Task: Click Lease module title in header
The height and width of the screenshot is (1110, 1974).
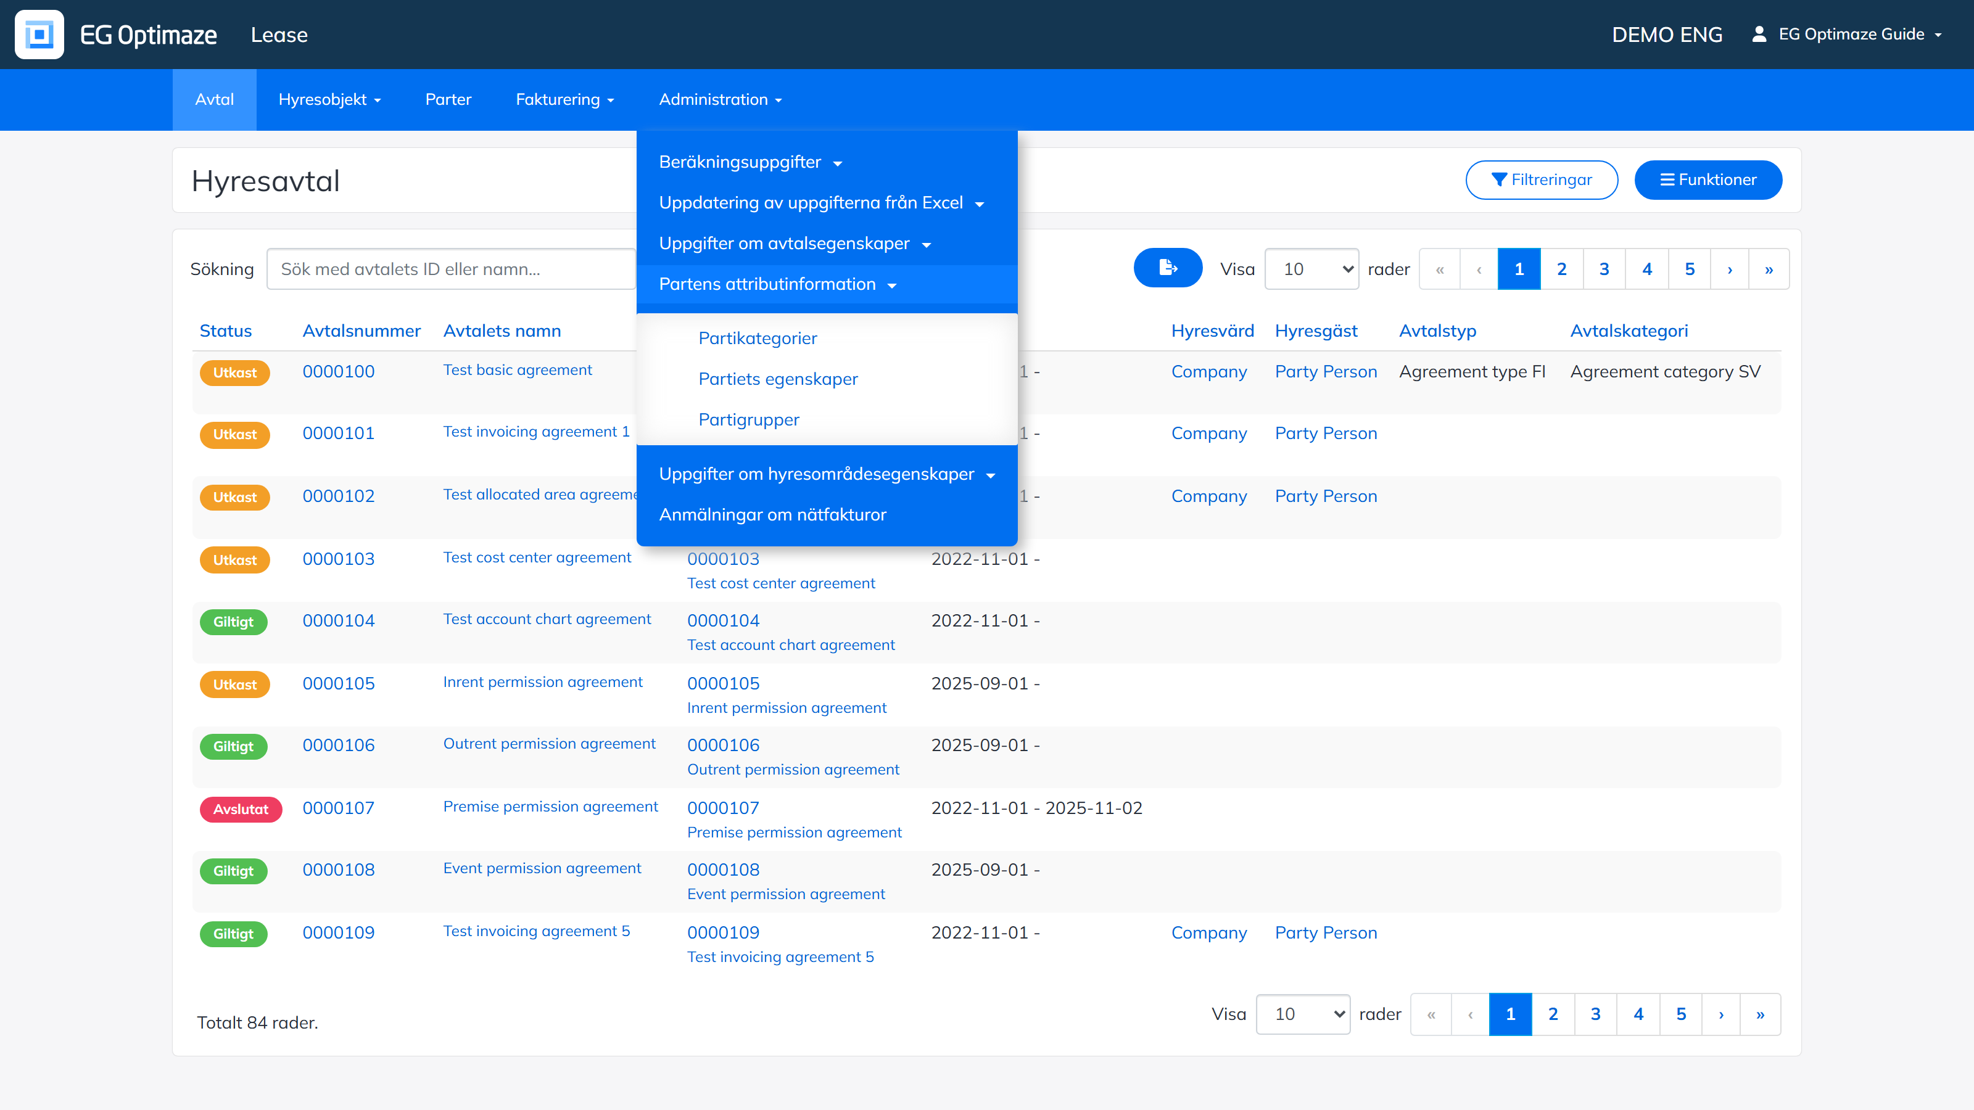Action: (279, 35)
